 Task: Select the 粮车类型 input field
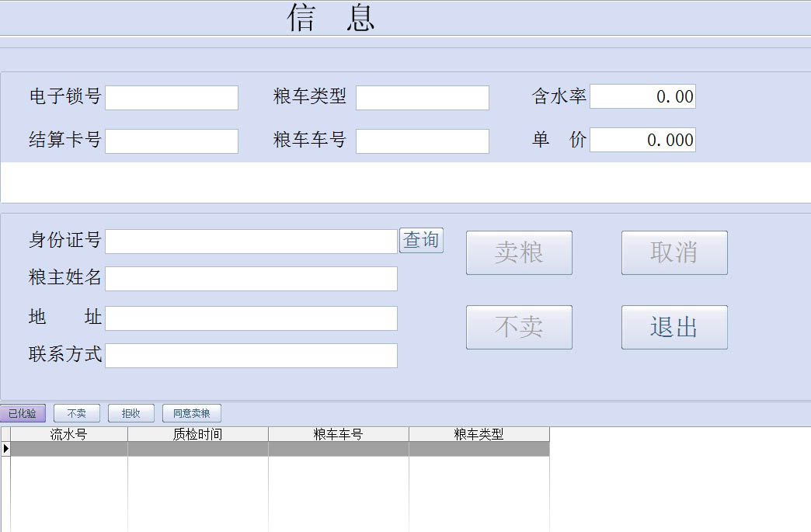(x=422, y=98)
